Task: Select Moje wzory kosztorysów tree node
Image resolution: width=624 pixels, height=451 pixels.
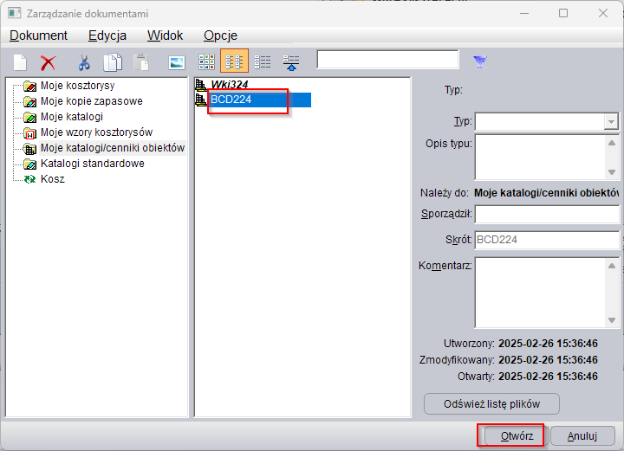Action: pos(97,132)
